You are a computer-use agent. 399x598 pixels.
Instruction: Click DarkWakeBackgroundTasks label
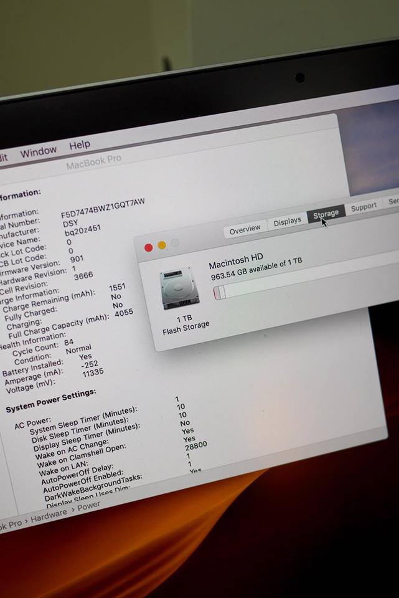[93, 488]
